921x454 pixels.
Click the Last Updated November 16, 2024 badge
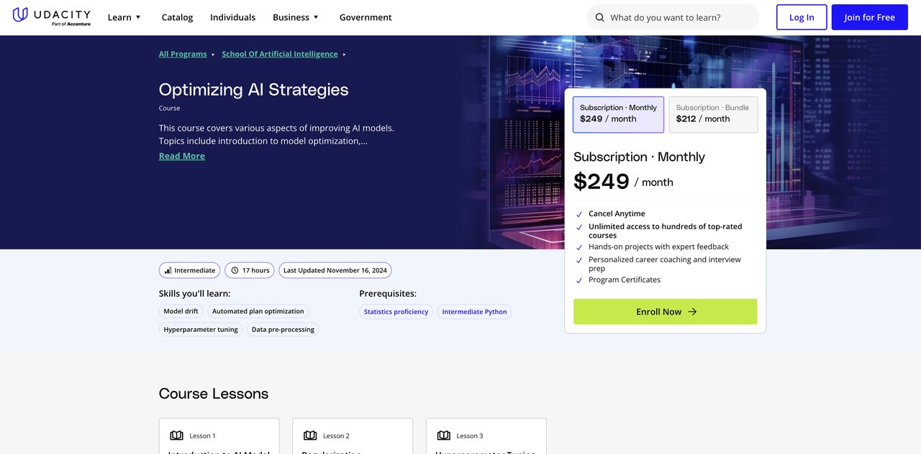(x=335, y=270)
